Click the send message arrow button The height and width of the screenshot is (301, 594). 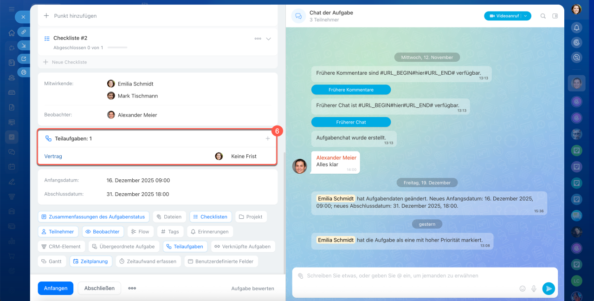coord(549,288)
